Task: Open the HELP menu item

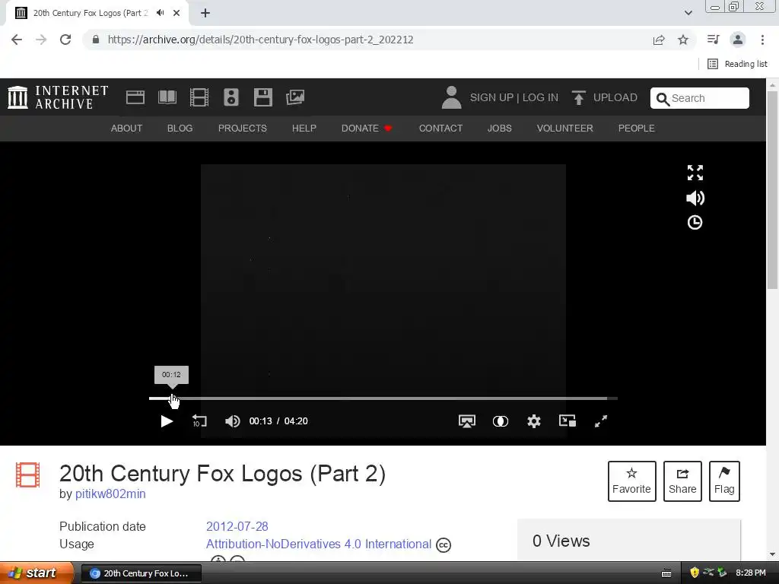Action: [304, 128]
